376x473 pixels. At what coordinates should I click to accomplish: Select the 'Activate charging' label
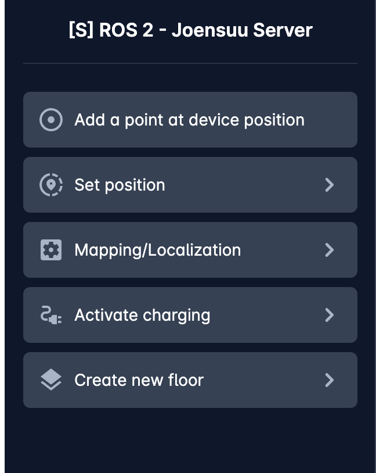(142, 315)
